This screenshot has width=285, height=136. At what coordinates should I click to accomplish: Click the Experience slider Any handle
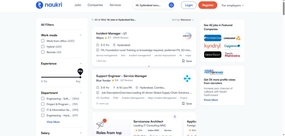(x=80, y=77)
